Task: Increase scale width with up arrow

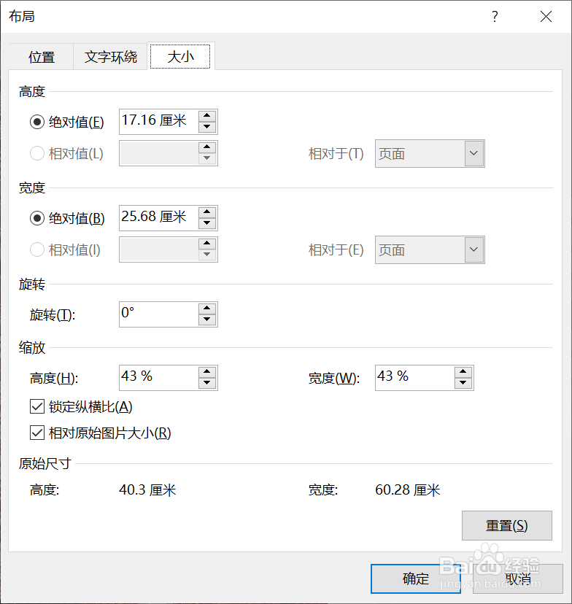Action: [x=463, y=372]
